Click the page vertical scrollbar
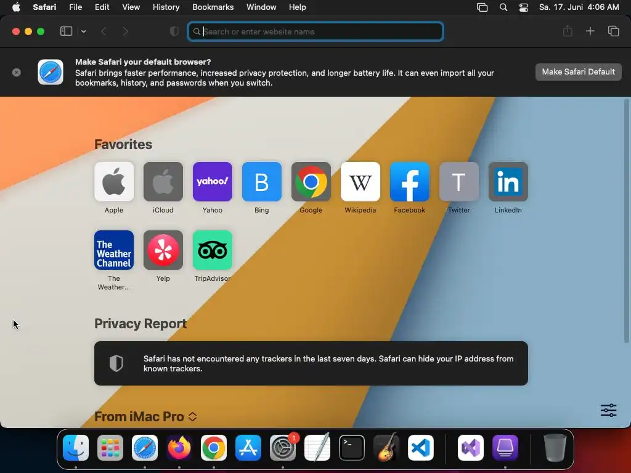Screen dimensions: 631x473 626,221
